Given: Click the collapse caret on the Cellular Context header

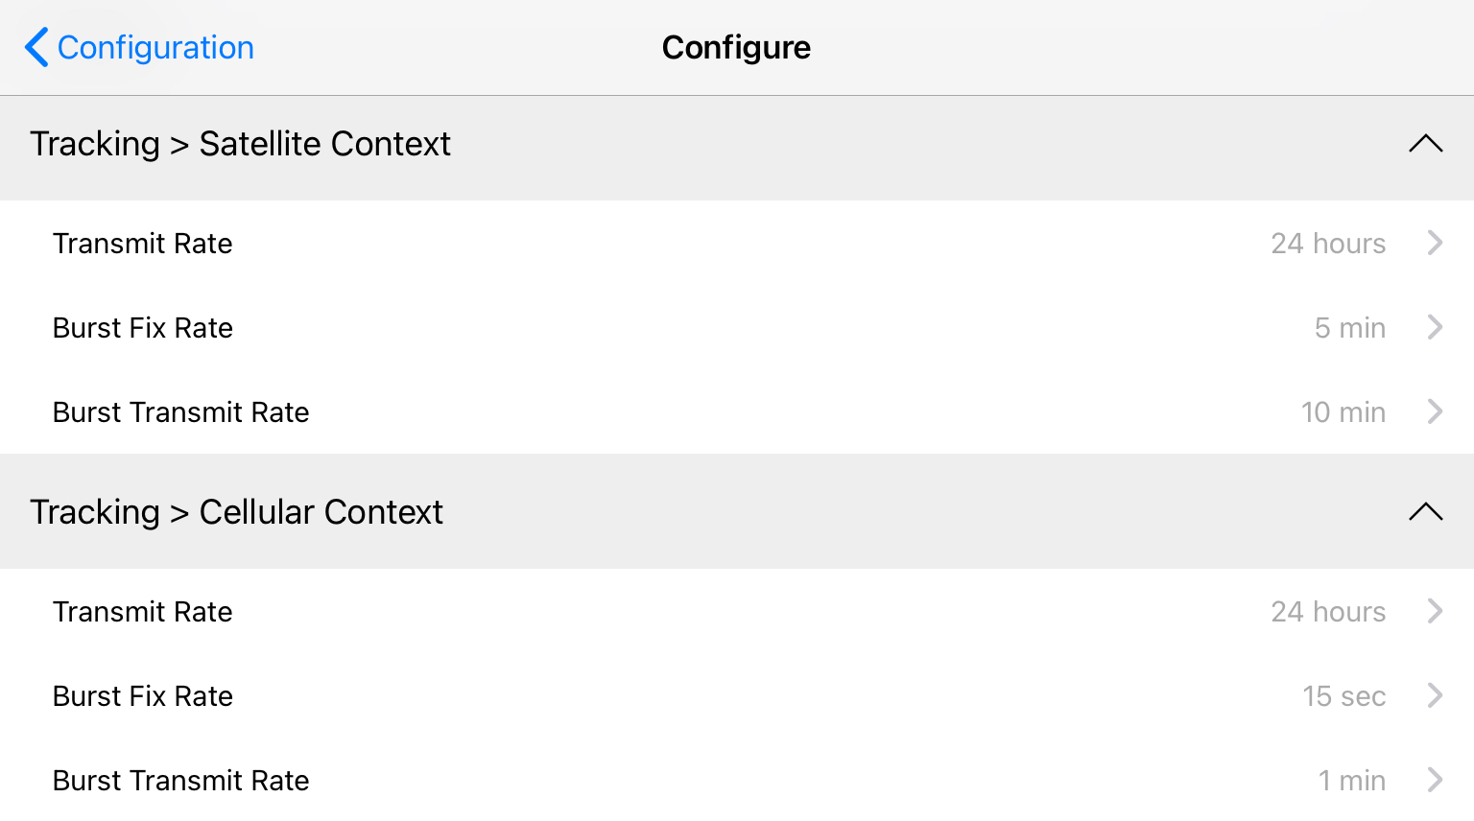Looking at the screenshot, I should (1424, 512).
